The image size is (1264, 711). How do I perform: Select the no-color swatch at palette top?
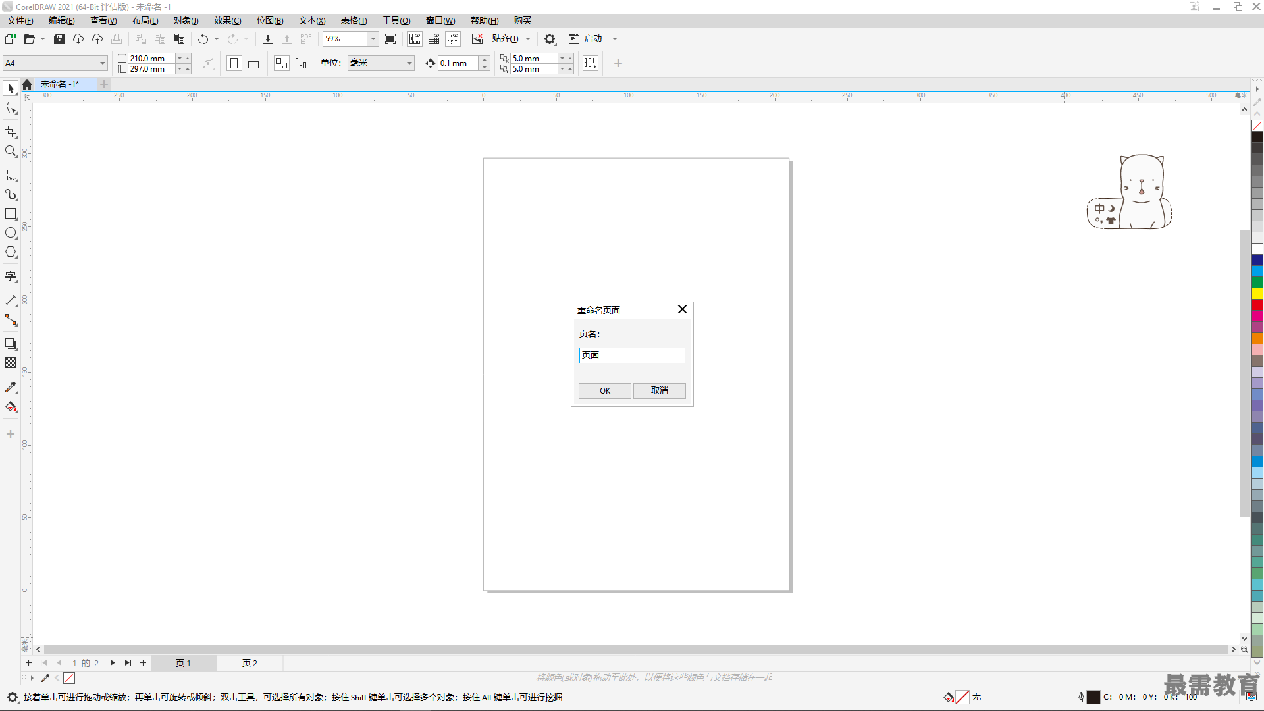click(x=1257, y=126)
